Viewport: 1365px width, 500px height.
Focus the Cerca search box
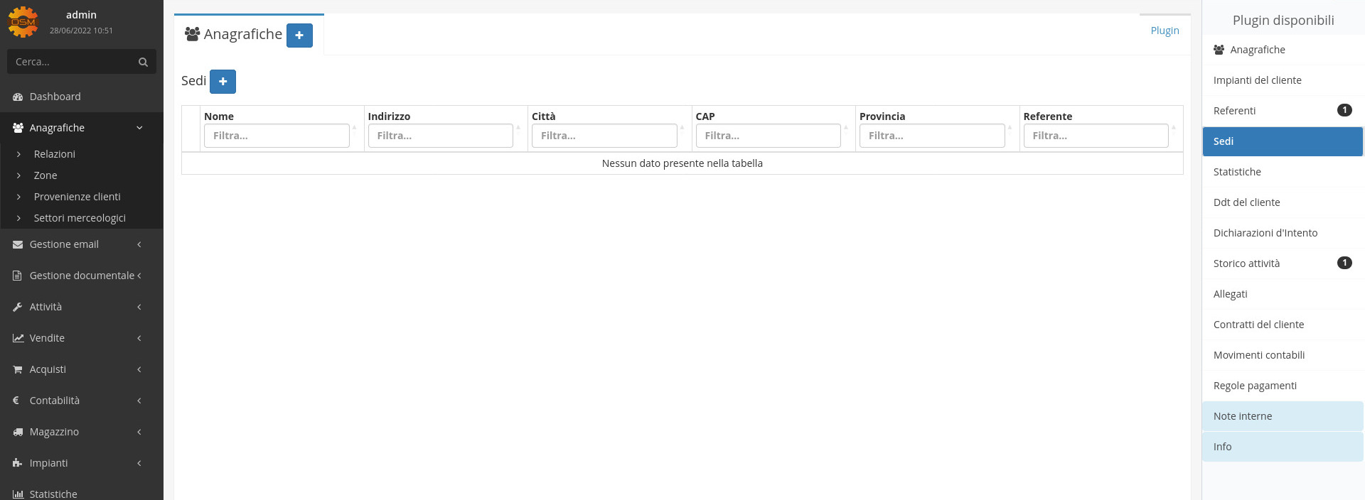(71, 62)
